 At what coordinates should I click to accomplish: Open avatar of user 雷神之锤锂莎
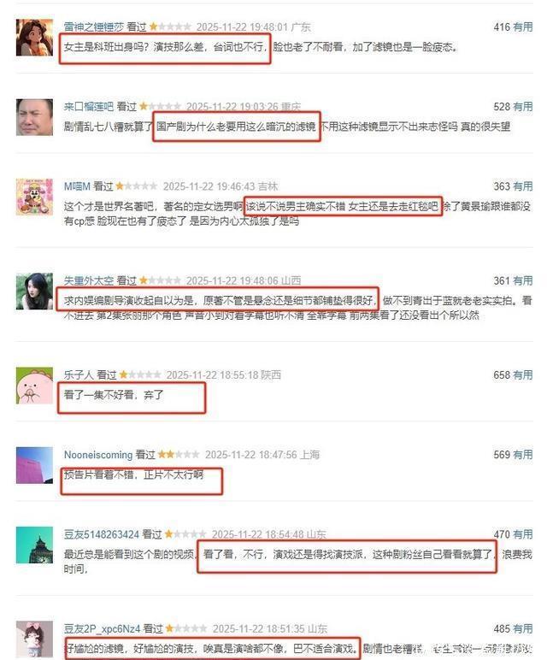[34, 38]
